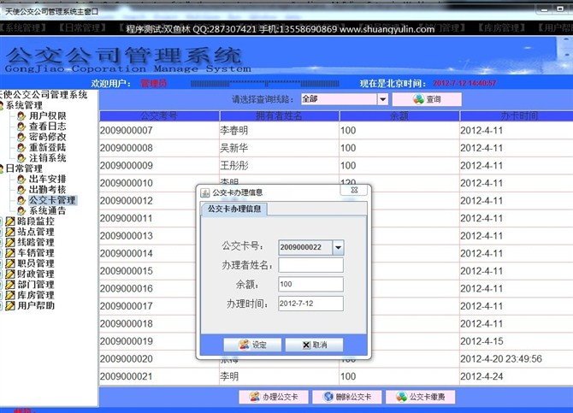This screenshot has height=413, width=573.
Task: Open the 公交卡号 dropdown arrow
Action: [x=338, y=247]
